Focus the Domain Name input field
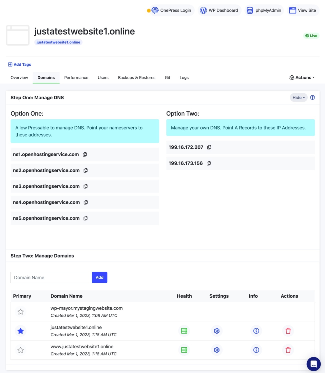The width and height of the screenshot is (325, 373). [51, 277]
